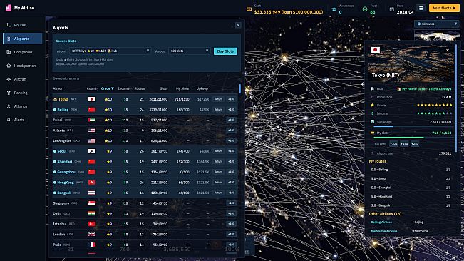
Task: Open the Amount slots dropdown
Action: 189,51
